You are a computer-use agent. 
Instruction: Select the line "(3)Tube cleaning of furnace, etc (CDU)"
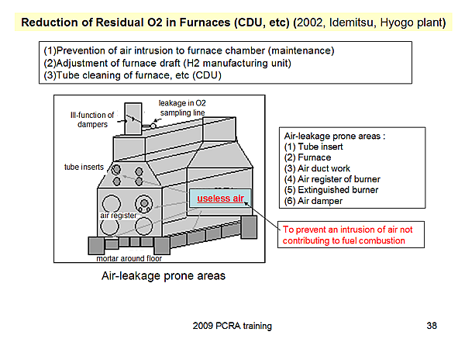[133, 75]
